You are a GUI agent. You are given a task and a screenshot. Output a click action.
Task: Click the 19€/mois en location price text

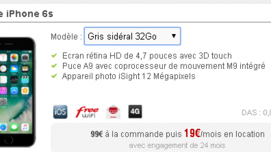tap(224, 134)
